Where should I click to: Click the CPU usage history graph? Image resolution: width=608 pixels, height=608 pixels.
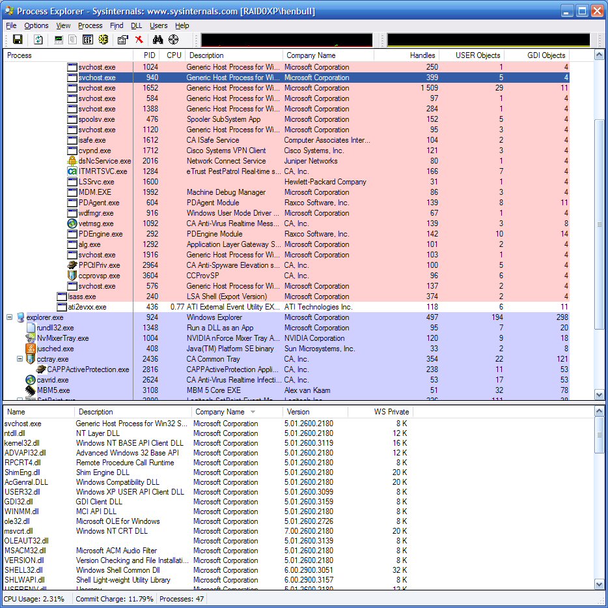tap(286, 40)
